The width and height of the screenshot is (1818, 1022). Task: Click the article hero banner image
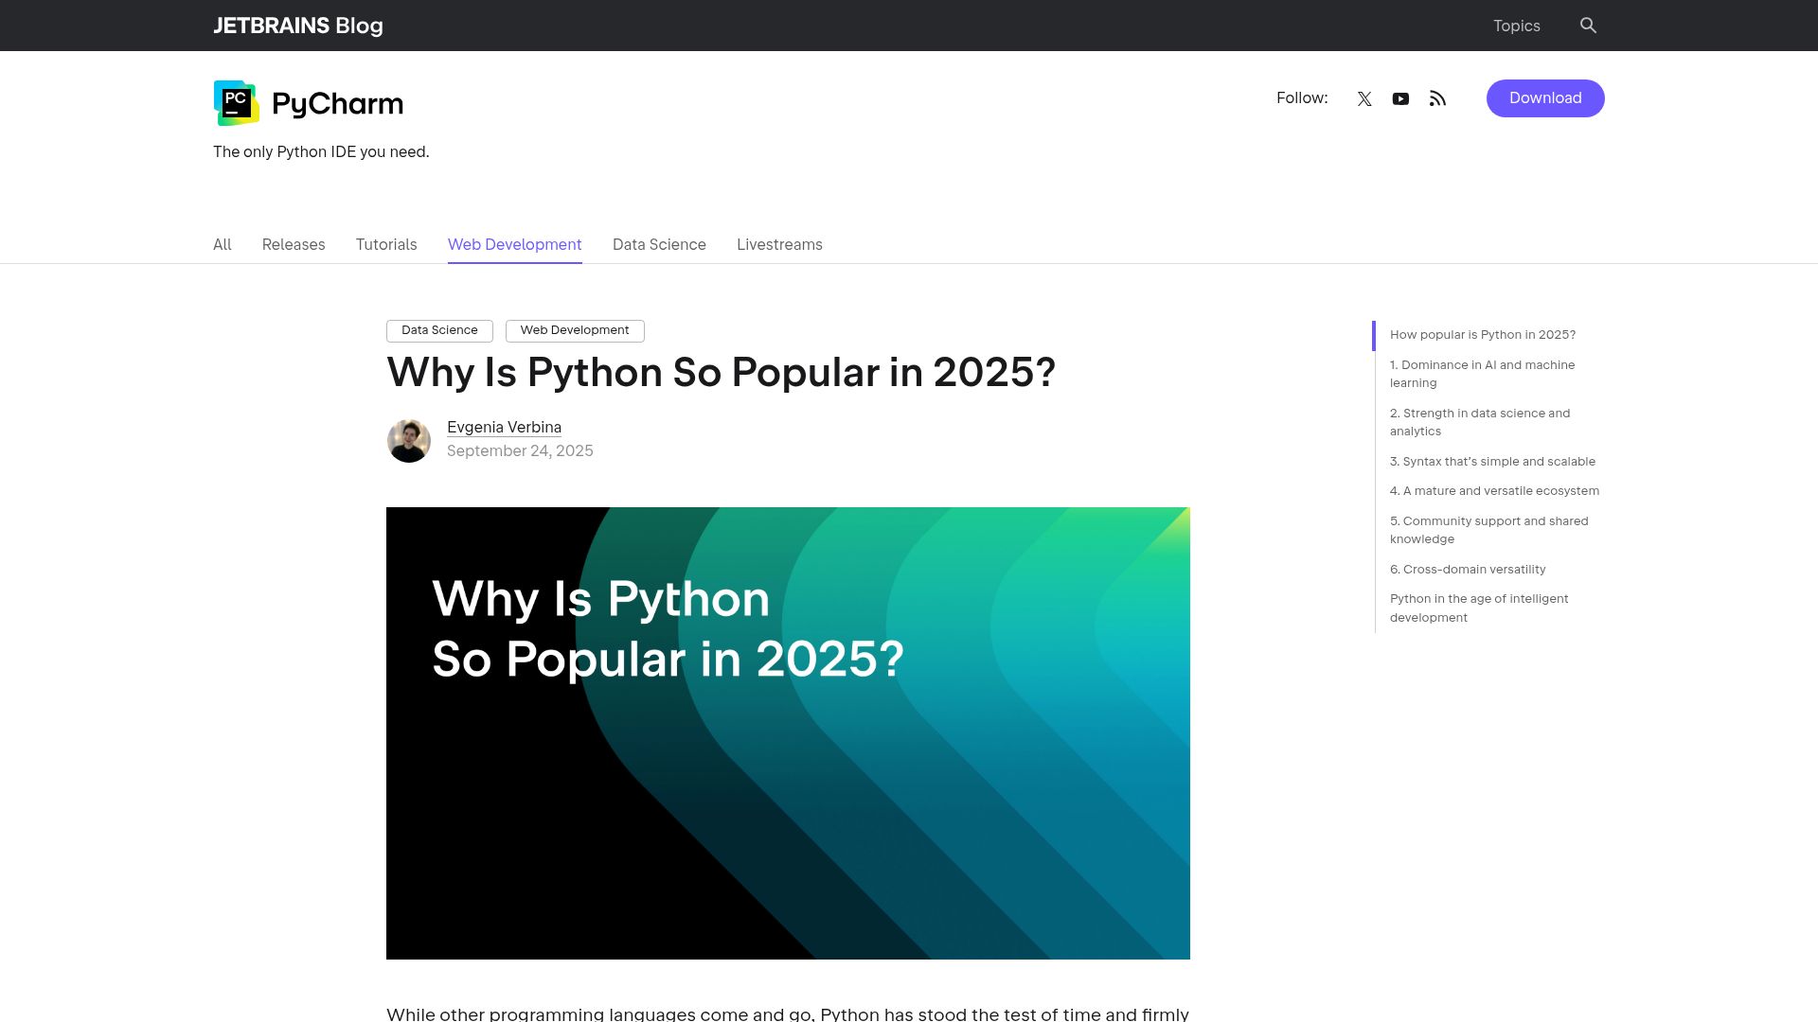788,733
